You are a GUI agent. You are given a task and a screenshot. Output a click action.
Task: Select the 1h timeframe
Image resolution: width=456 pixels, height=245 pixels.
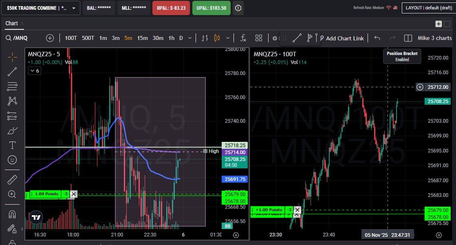[x=171, y=38]
